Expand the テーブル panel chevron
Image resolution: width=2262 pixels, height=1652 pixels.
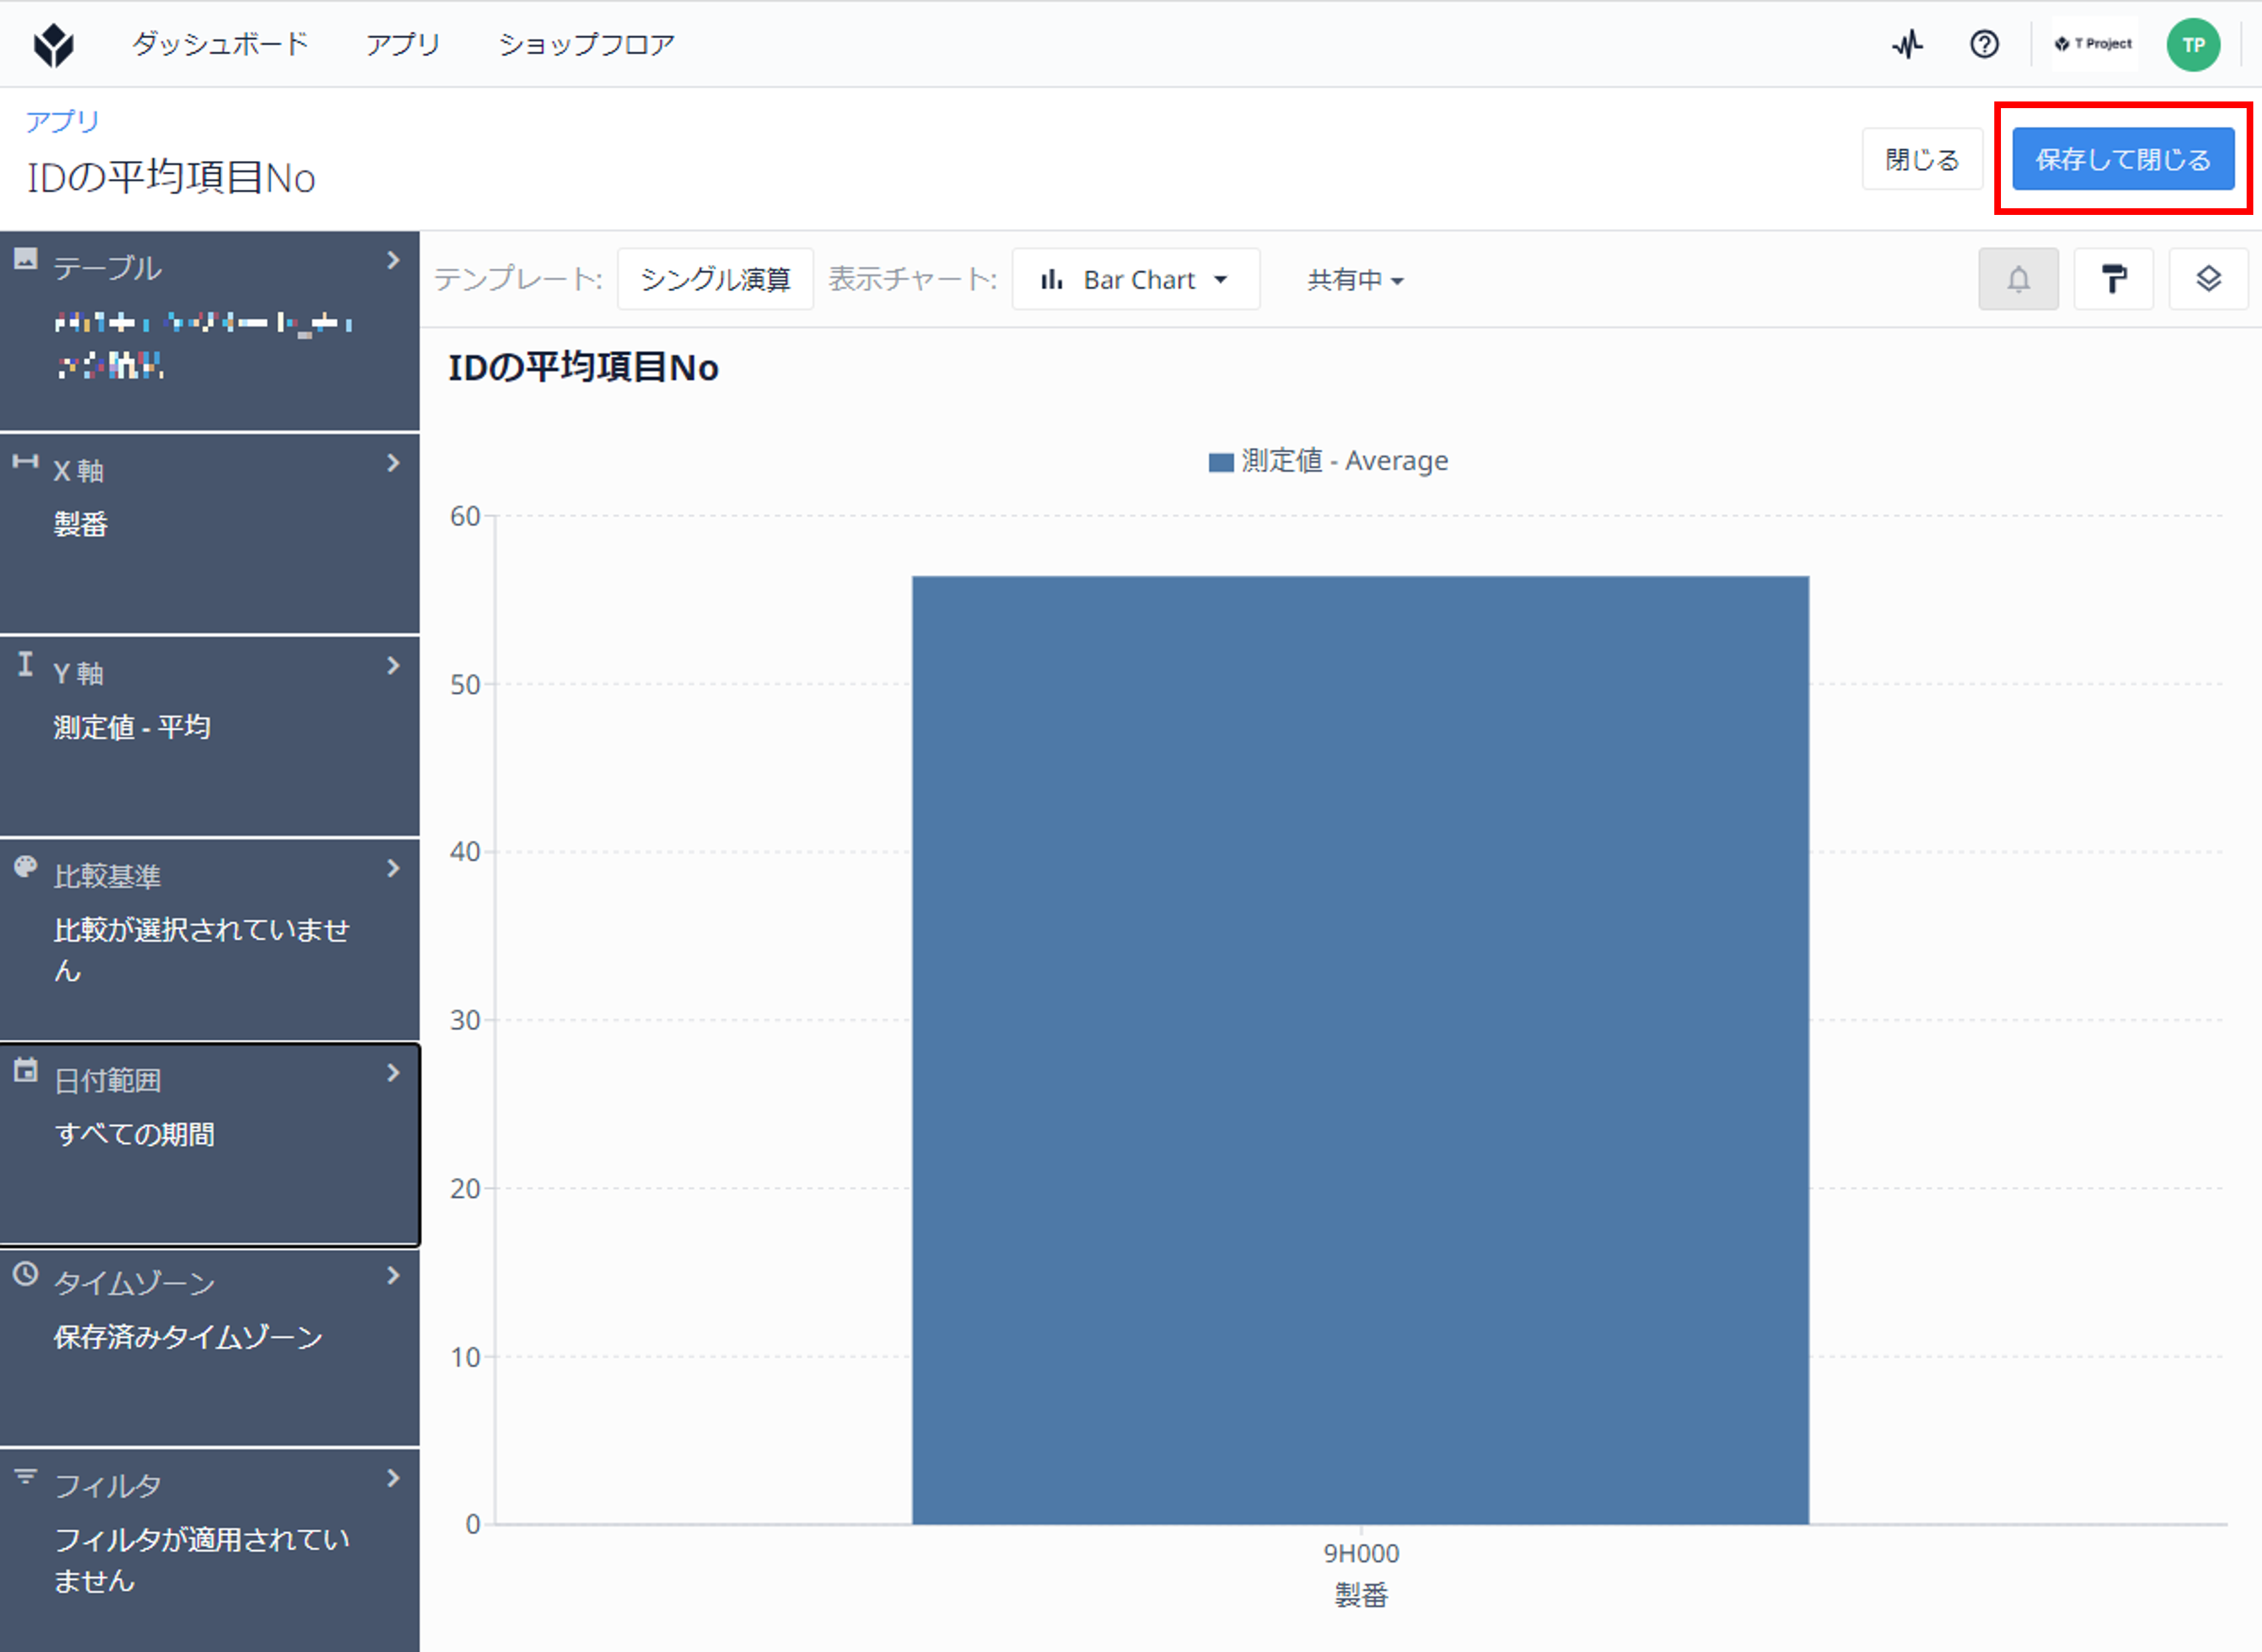pyautogui.click(x=394, y=260)
